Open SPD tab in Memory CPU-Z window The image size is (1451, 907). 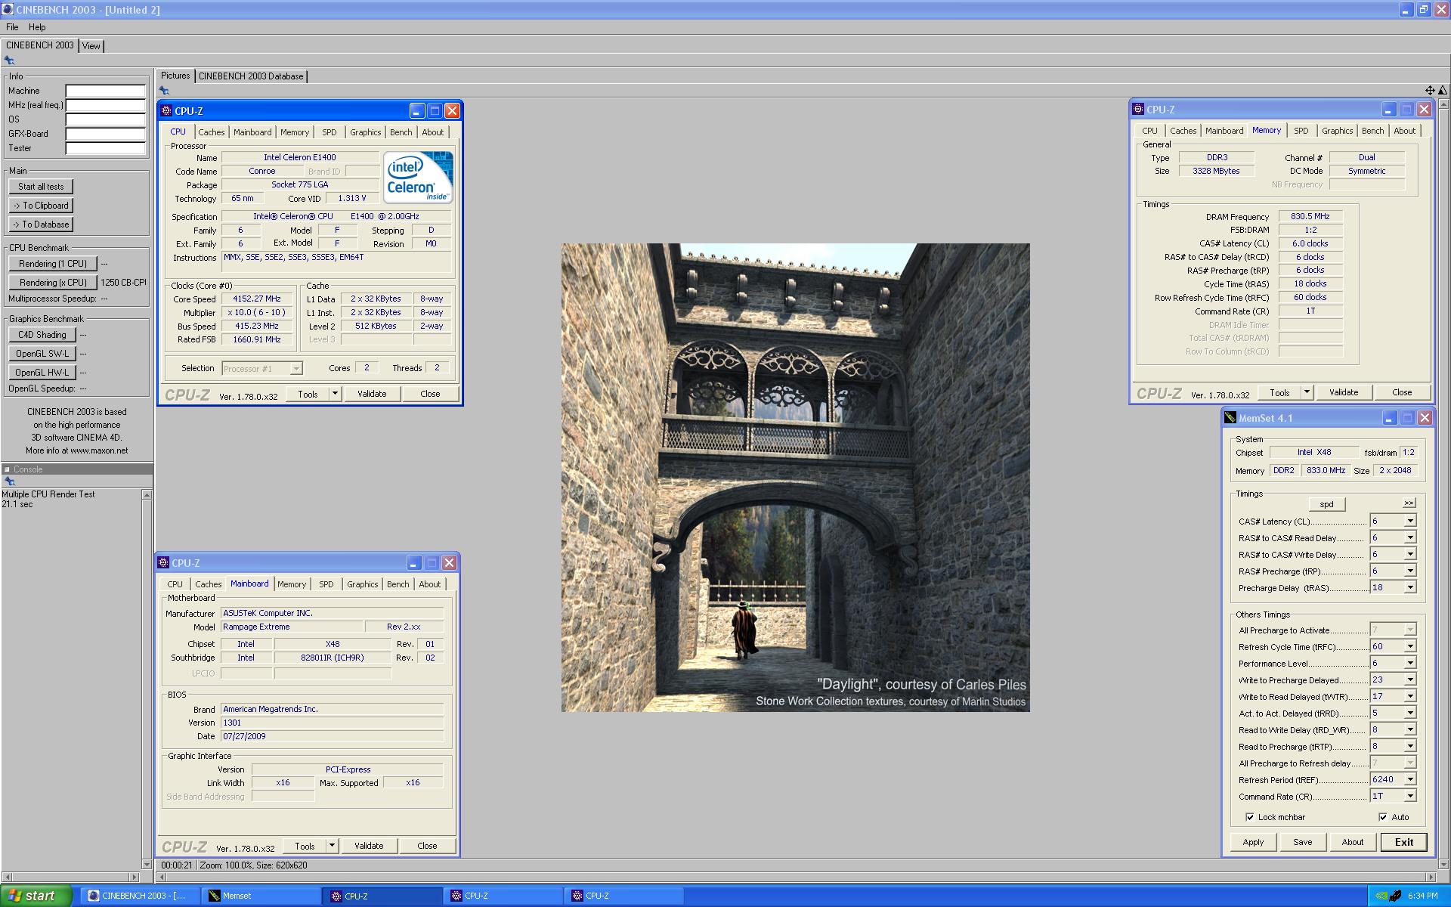1301,131
